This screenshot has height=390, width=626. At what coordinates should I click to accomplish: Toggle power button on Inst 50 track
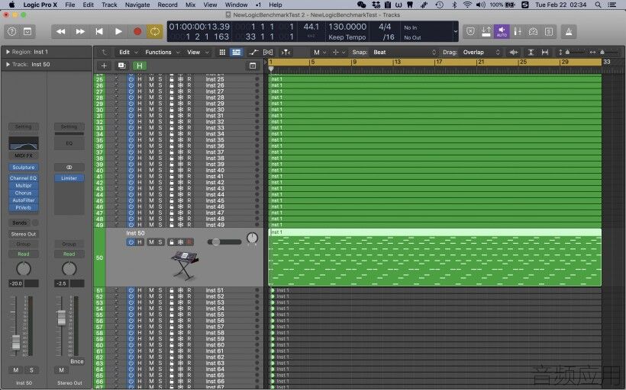(x=131, y=241)
